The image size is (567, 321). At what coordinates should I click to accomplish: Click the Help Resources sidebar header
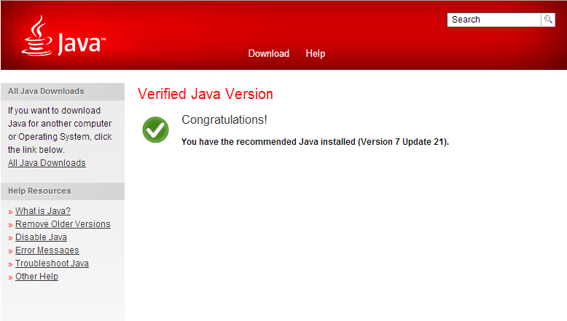click(63, 191)
